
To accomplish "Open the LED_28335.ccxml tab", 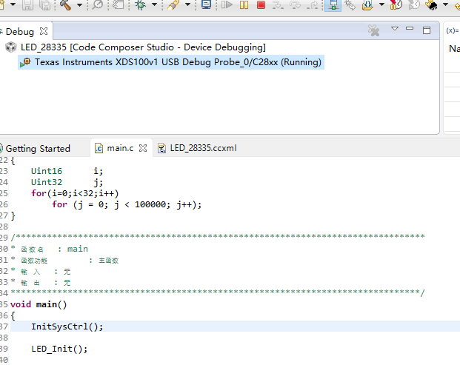I will pos(203,148).
